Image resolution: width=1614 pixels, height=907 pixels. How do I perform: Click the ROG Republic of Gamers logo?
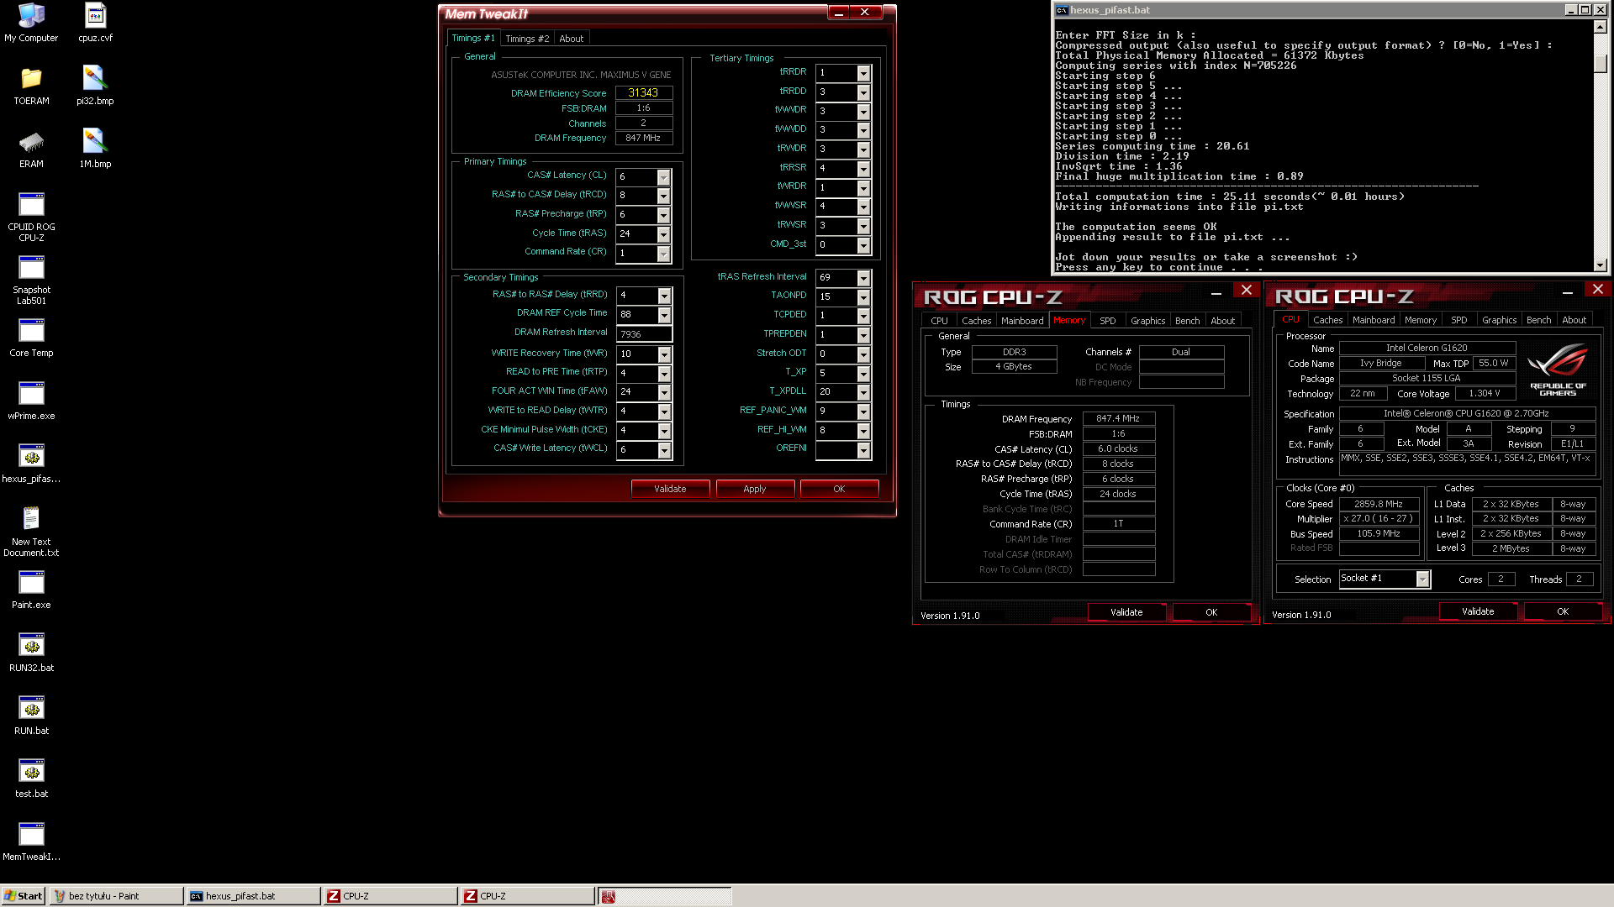pyautogui.click(x=1558, y=370)
